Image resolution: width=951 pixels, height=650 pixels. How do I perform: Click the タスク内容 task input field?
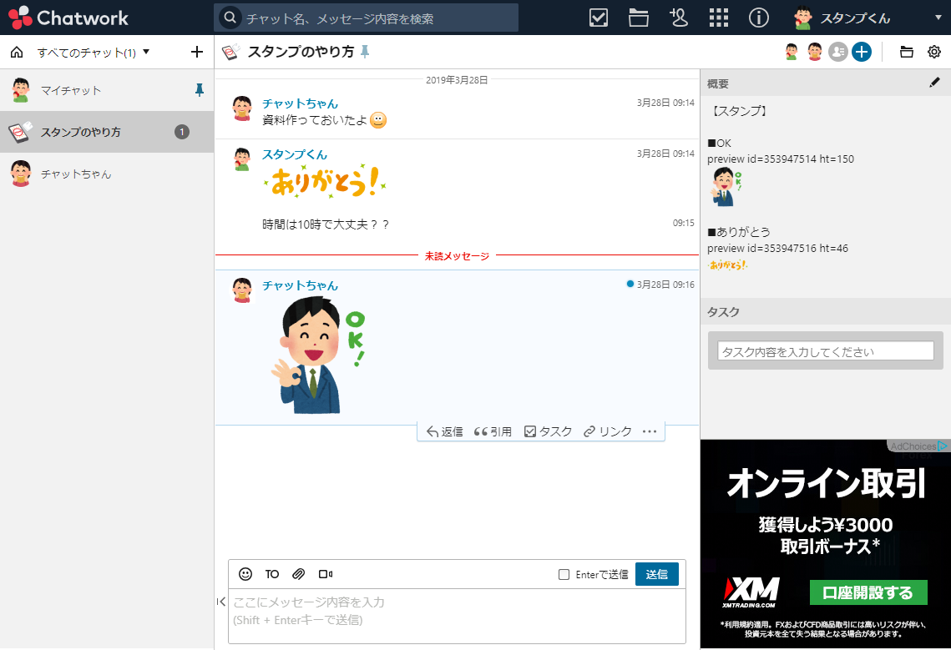point(825,350)
